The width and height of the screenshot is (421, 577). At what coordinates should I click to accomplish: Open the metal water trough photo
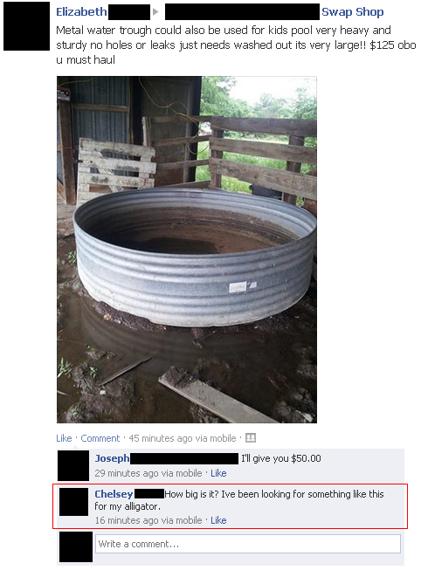tap(187, 250)
